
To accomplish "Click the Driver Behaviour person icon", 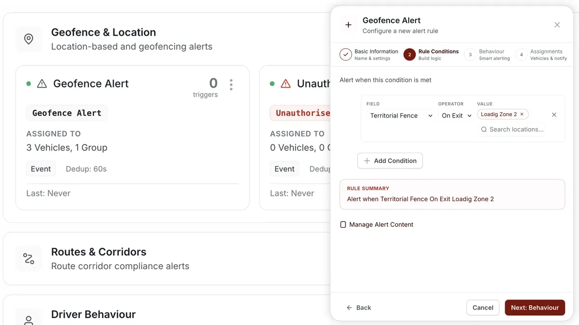I will pyautogui.click(x=28, y=320).
